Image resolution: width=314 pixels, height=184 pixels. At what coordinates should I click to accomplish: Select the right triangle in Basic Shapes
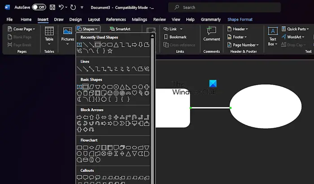click(x=128, y=87)
